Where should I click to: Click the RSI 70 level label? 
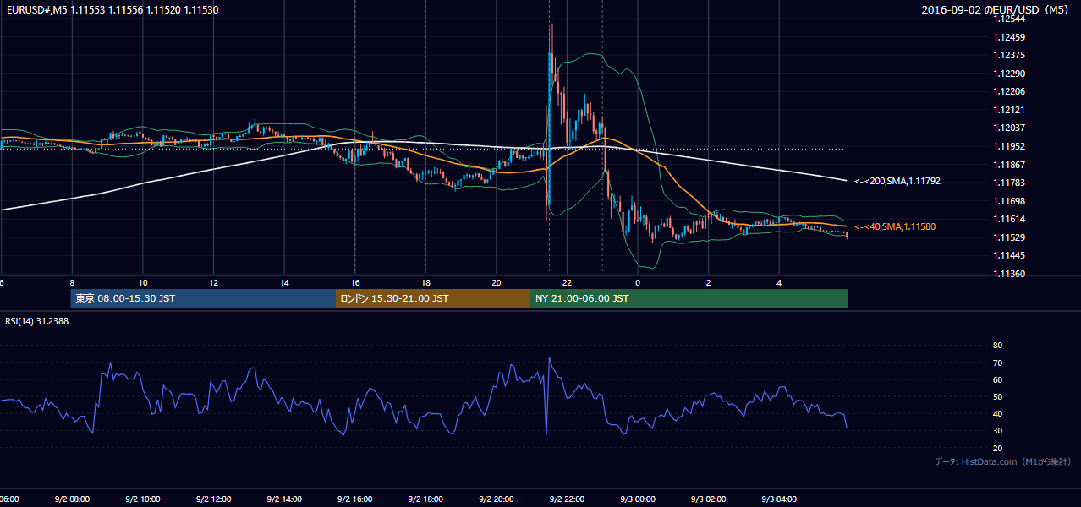pyautogui.click(x=997, y=363)
